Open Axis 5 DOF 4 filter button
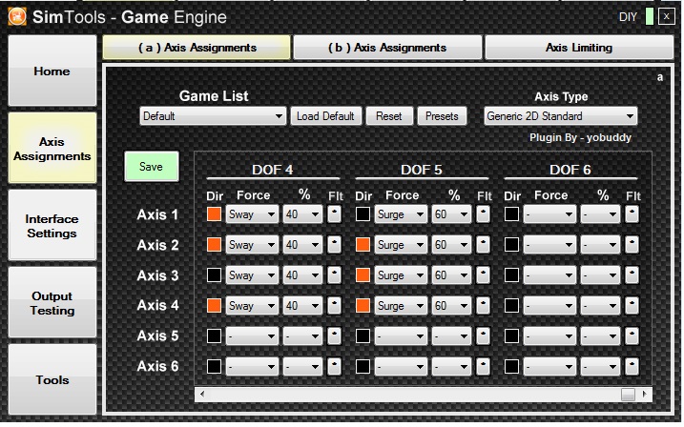This screenshot has height=427, width=684. pos(334,335)
